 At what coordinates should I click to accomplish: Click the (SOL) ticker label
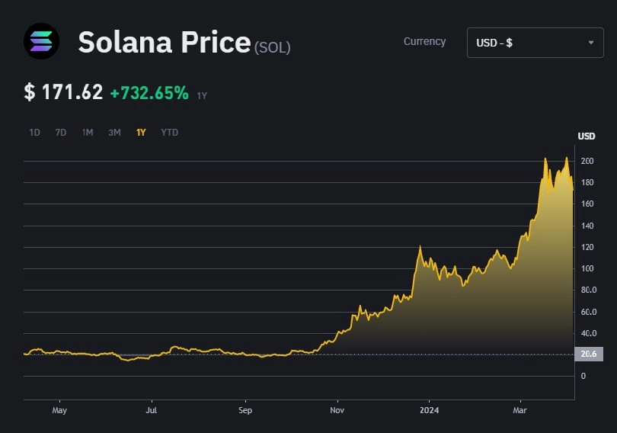click(x=272, y=47)
